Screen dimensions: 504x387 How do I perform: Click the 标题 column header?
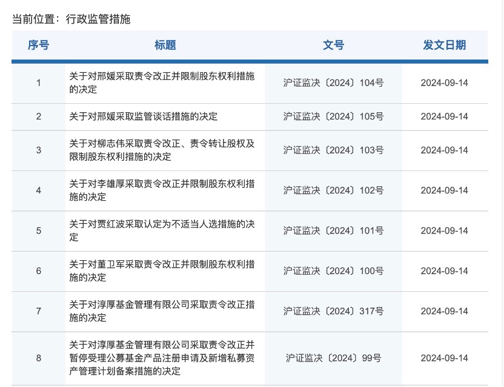pos(165,45)
